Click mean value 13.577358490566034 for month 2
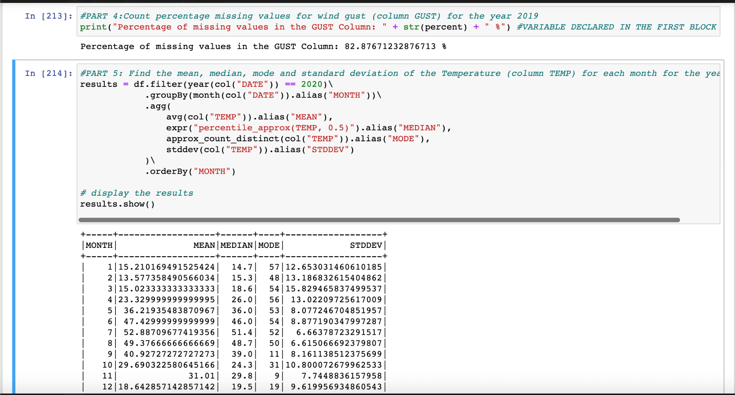 click(167, 278)
